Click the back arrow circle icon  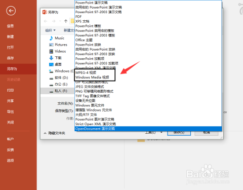11,11
